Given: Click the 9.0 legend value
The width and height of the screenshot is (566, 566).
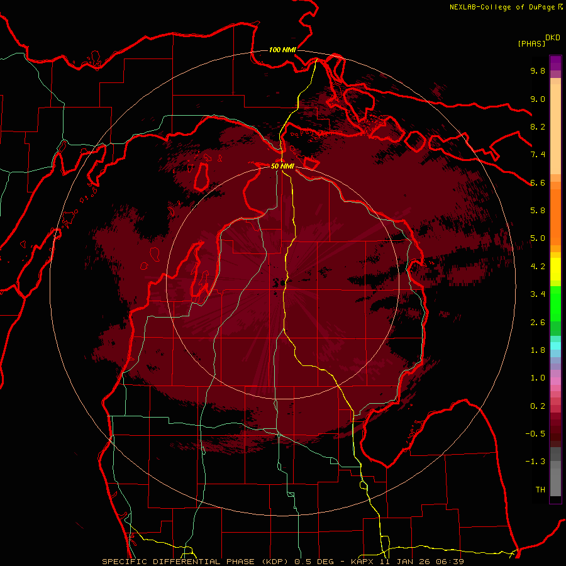Looking at the screenshot, I should (x=538, y=99).
